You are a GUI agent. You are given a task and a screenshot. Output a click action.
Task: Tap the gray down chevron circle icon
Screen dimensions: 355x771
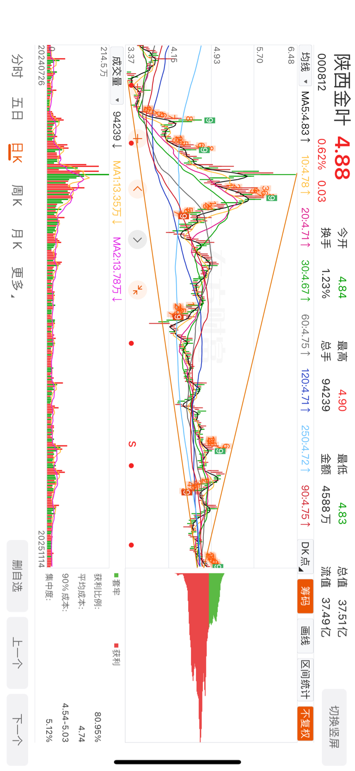[x=137, y=239]
